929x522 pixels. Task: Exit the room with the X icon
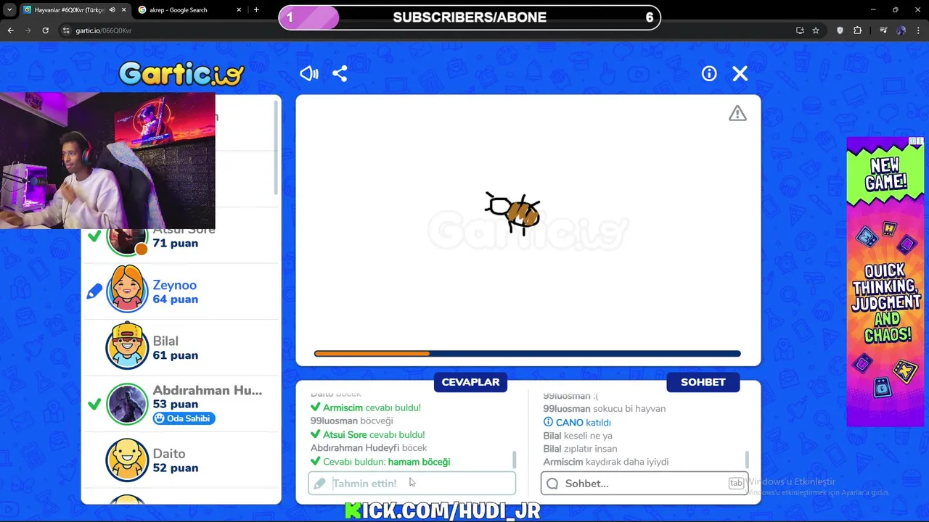click(x=740, y=74)
